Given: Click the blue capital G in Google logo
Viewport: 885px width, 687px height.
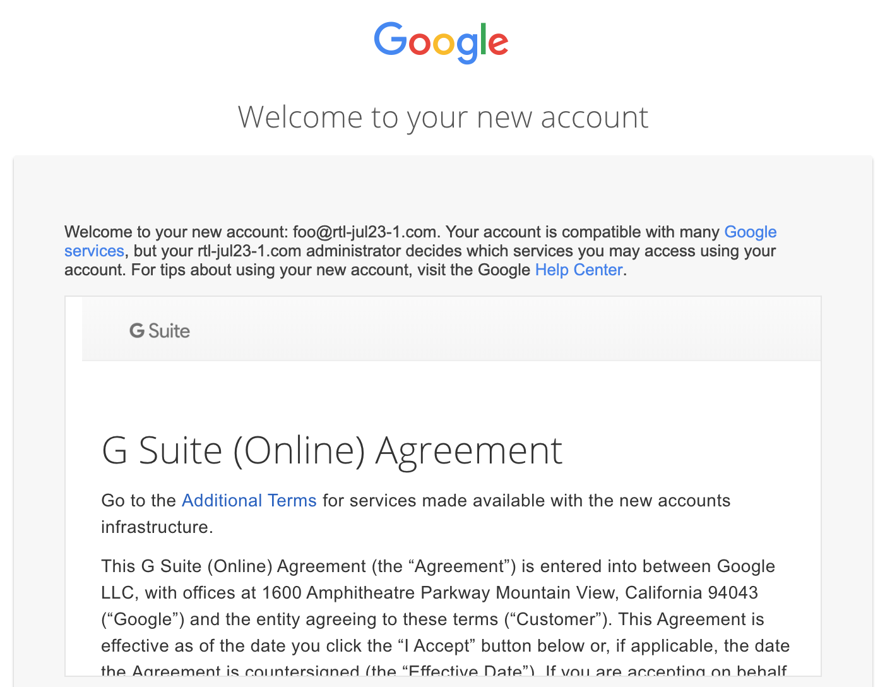Looking at the screenshot, I should tap(390, 39).
